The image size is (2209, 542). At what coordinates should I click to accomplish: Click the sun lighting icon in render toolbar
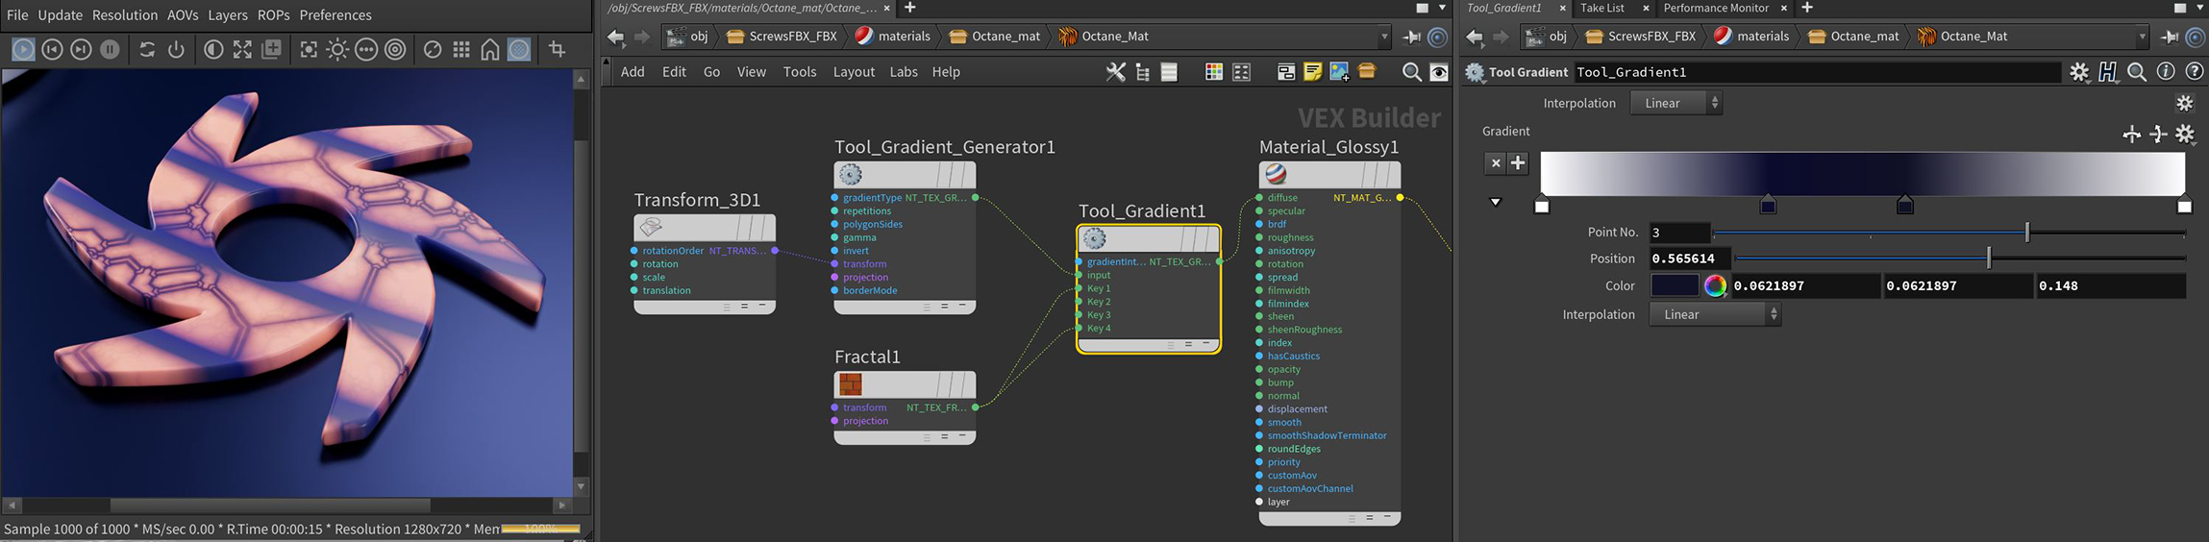[337, 49]
